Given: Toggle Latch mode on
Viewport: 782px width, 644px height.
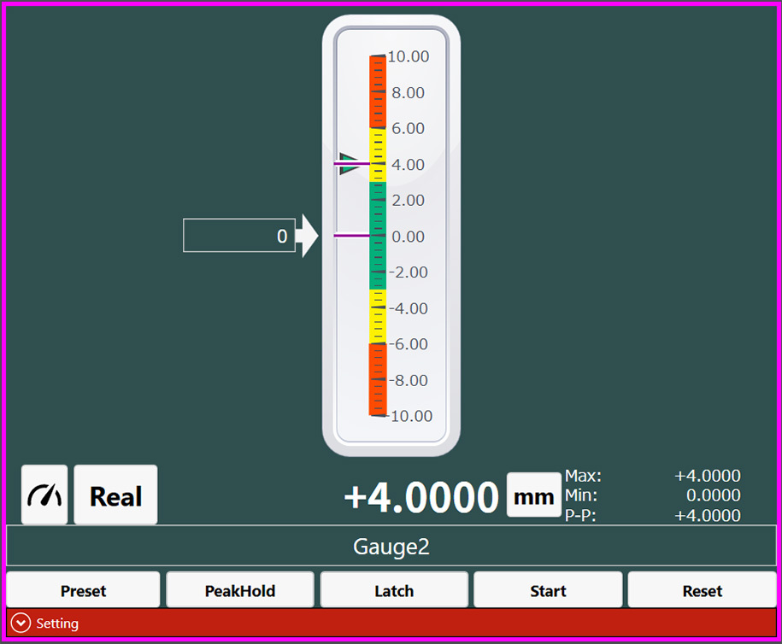Looking at the screenshot, I should [x=393, y=590].
